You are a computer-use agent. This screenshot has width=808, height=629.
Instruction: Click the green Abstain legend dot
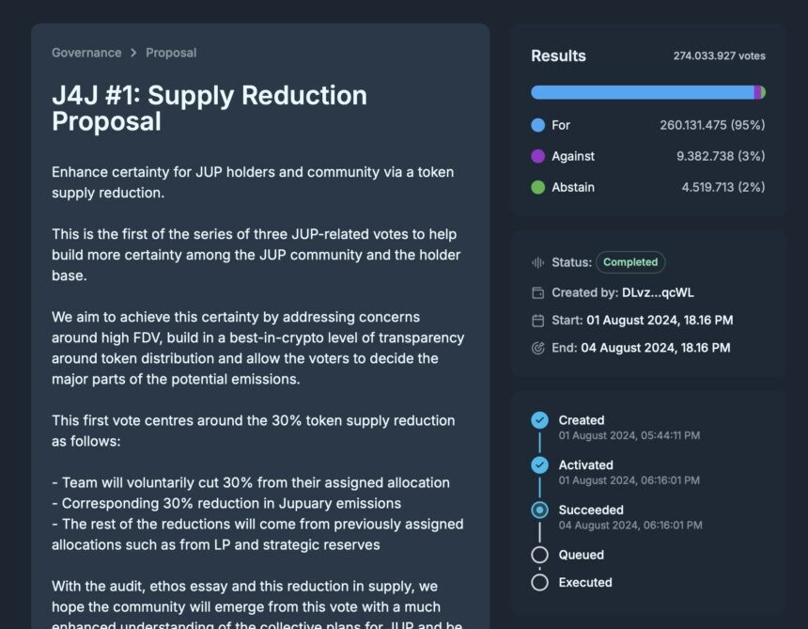point(537,187)
